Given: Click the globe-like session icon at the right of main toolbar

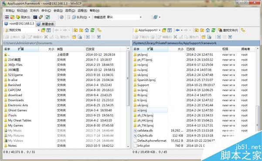Looking at the screenshot, I should (x=155, y=17).
